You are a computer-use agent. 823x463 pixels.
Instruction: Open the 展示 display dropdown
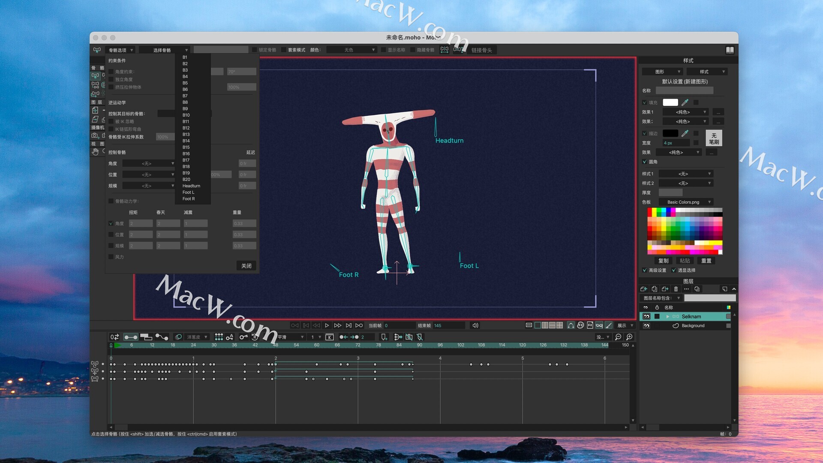[x=625, y=325]
